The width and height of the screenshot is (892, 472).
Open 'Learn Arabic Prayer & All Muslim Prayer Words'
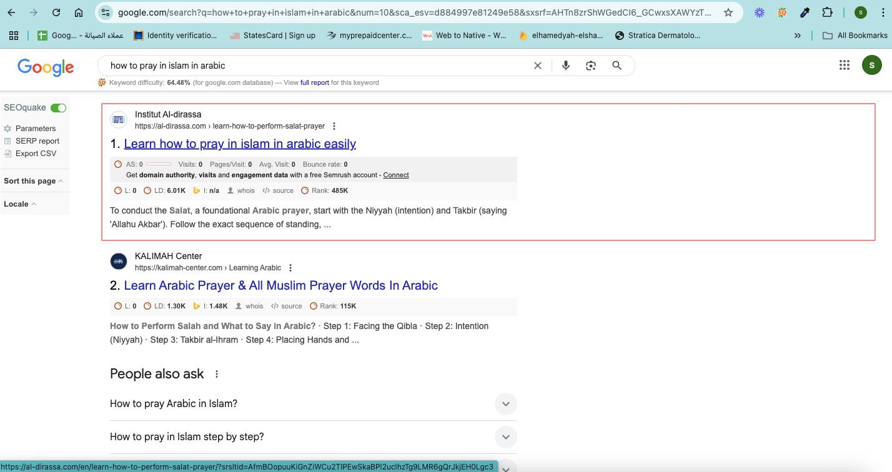(x=280, y=285)
